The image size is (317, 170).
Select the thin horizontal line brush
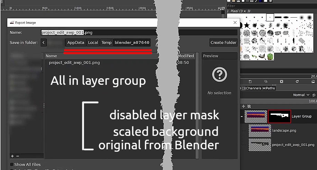294,17
